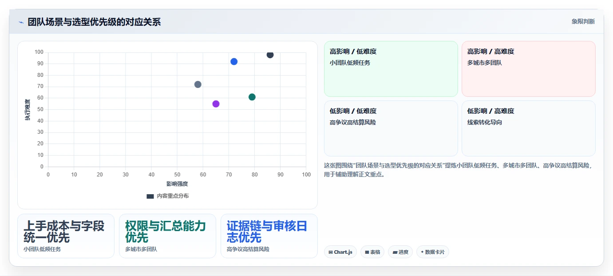
Task: Click the 影响强度 x-axis label
Action: pyautogui.click(x=177, y=184)
